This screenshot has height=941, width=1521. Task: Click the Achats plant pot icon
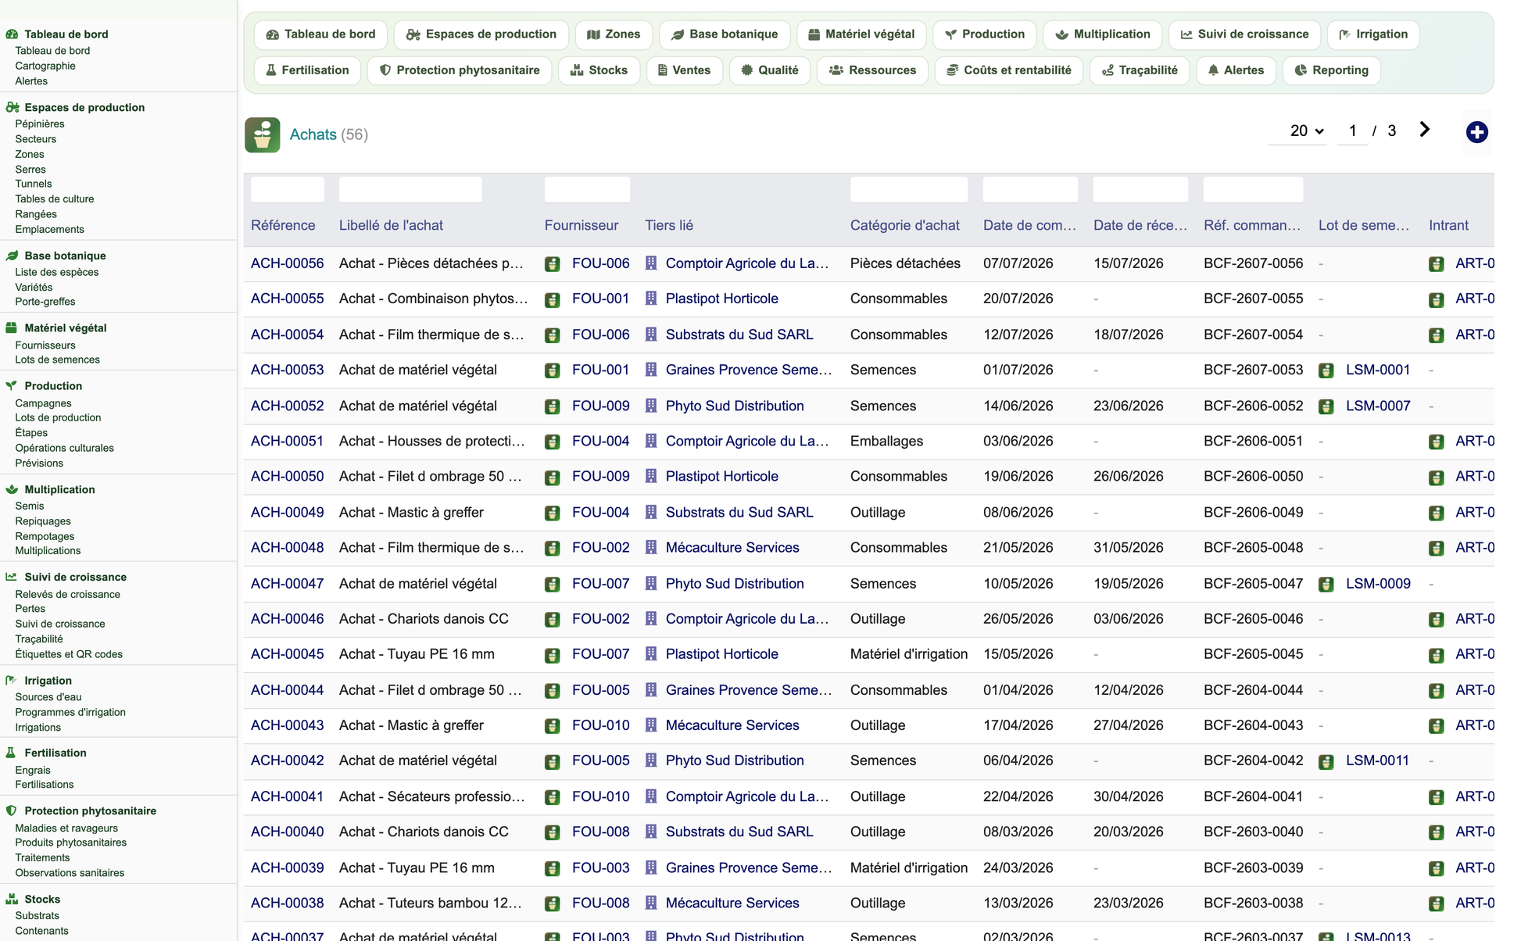point(263,134)
